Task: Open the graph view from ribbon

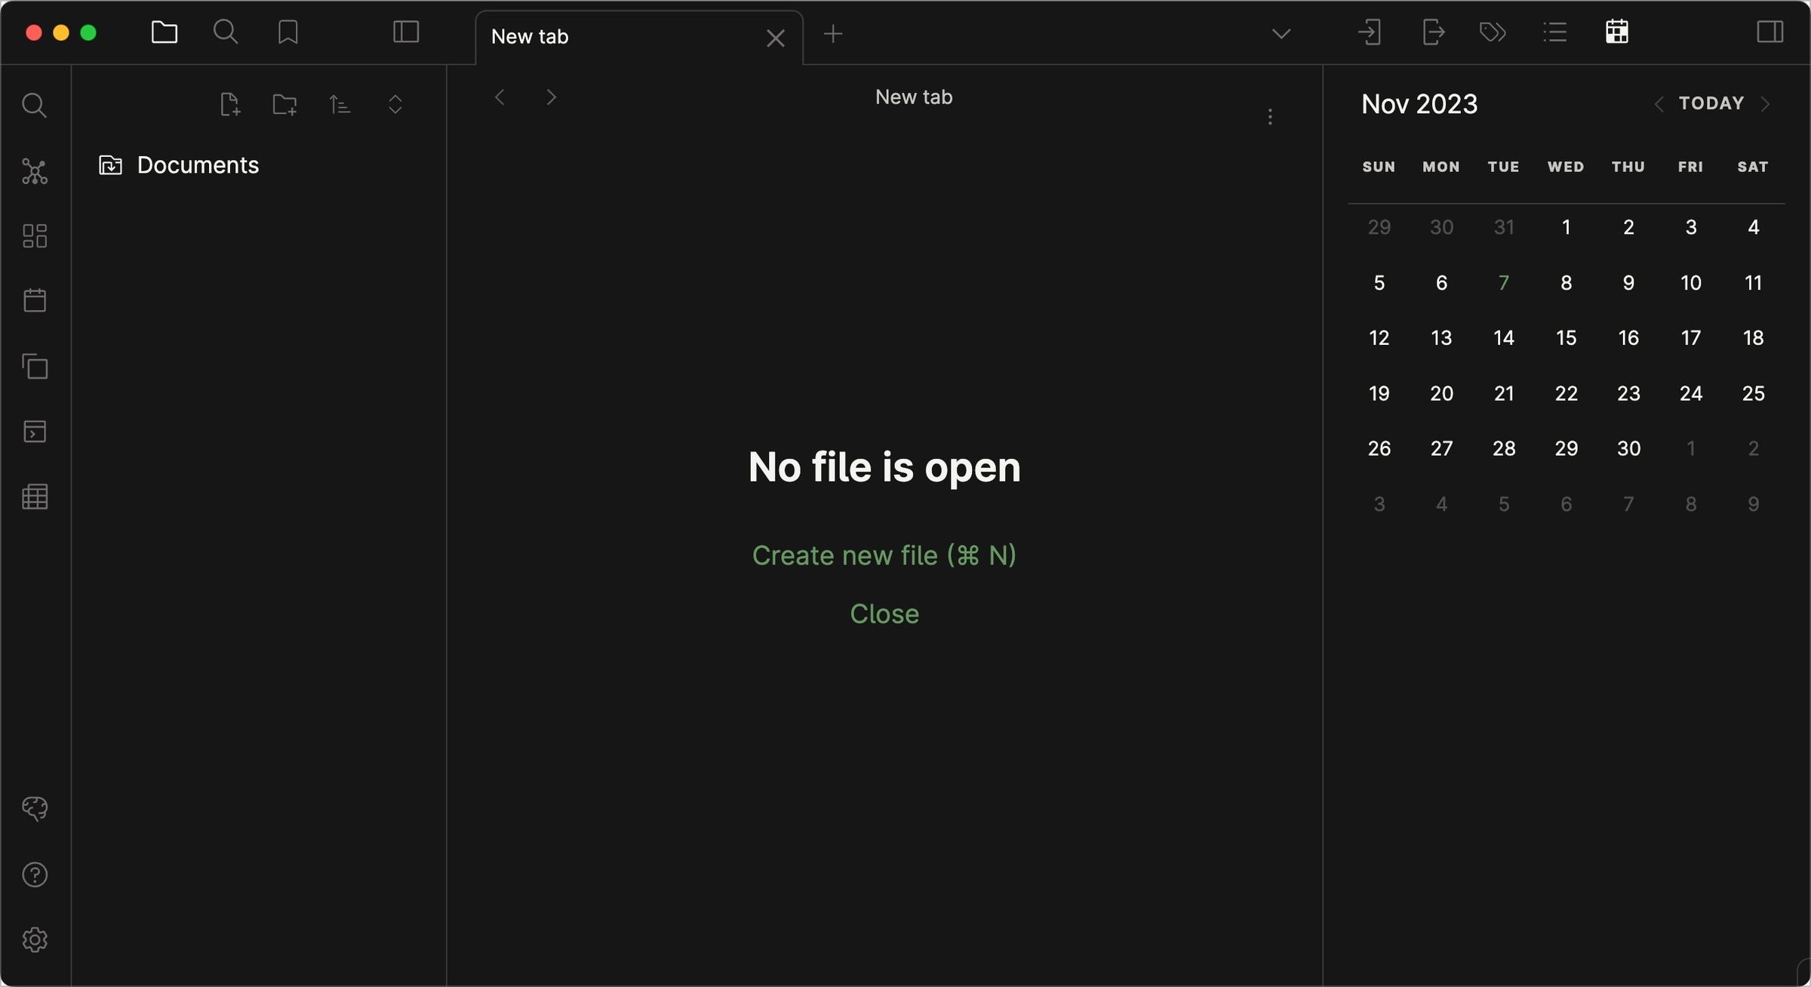Action: coord(35,171)
